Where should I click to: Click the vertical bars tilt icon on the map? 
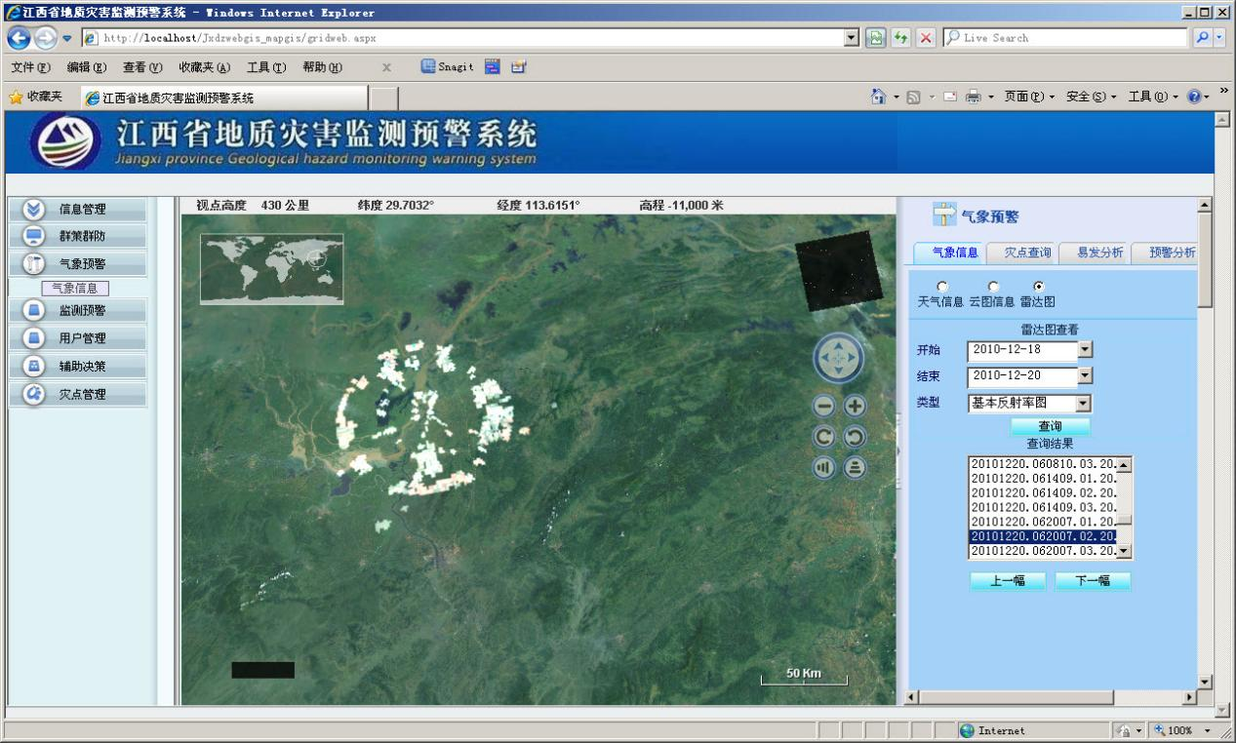(824, 467)
